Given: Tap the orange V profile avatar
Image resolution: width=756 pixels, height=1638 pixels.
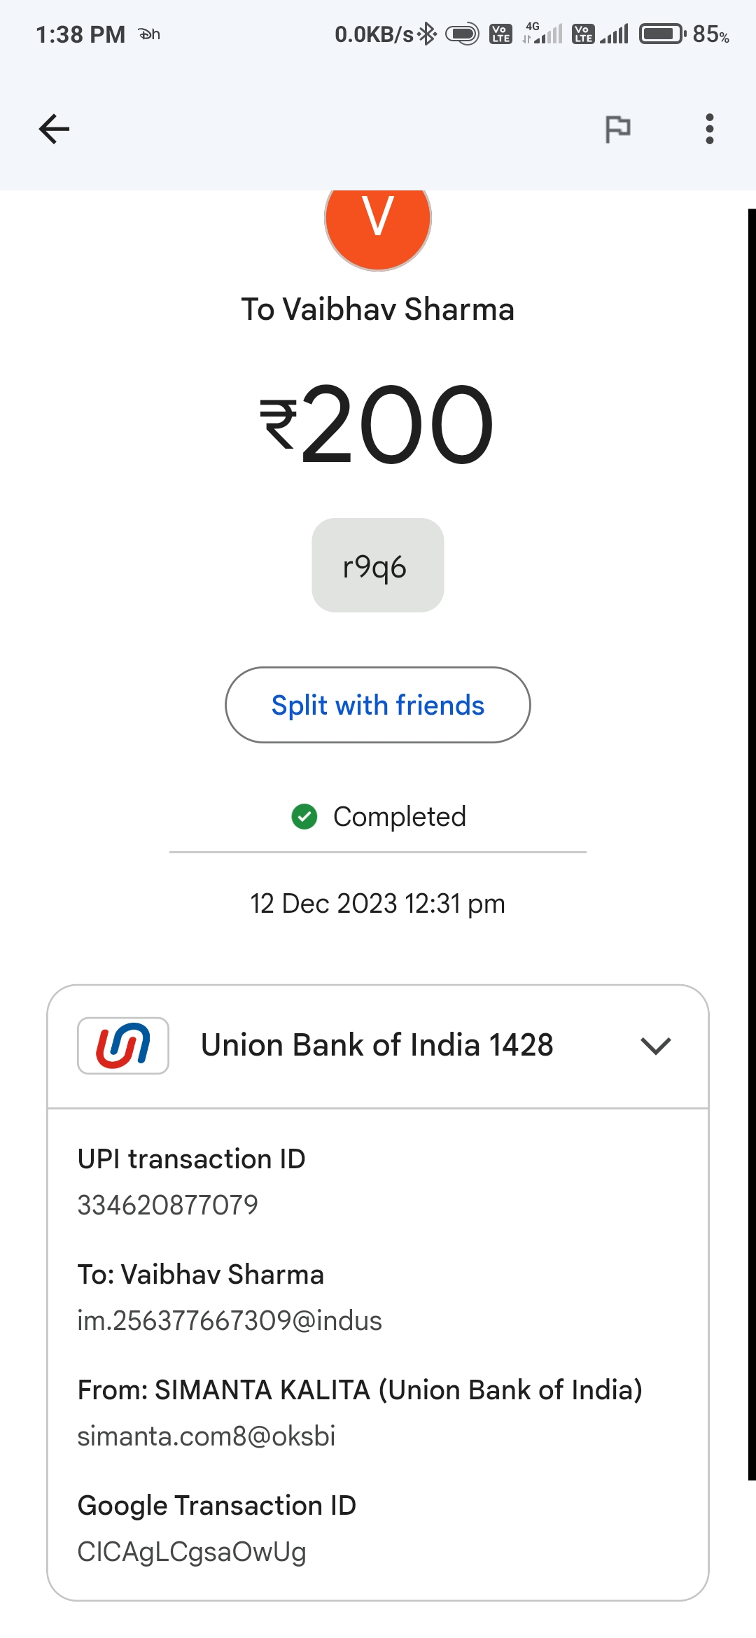Looking at the screenshot, I should coord(378,224).
